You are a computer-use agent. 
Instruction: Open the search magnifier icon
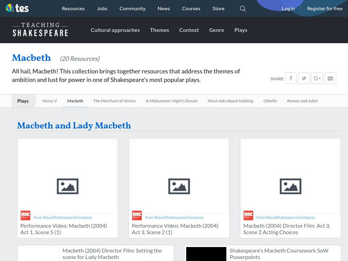tap(243, 9)
